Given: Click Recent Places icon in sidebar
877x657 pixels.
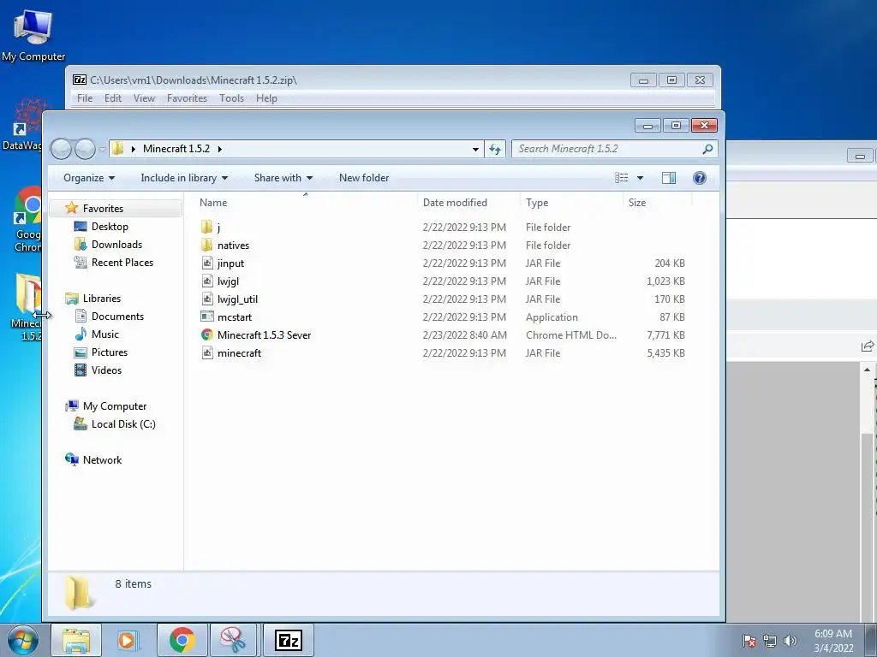Looking at the screenshot, I should click(x=81, y=262).
